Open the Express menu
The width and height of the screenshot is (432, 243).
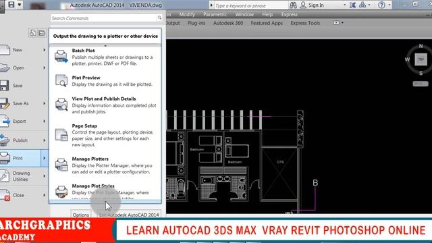click(x=289, y=14)
